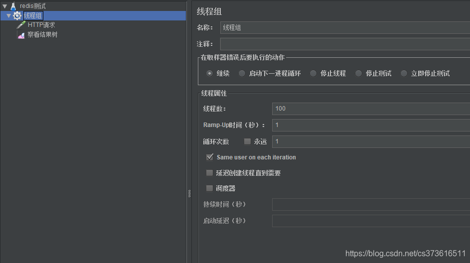470x263 pixels.
Task: Click the 线程属性 section label
Action: coord(214,93)
